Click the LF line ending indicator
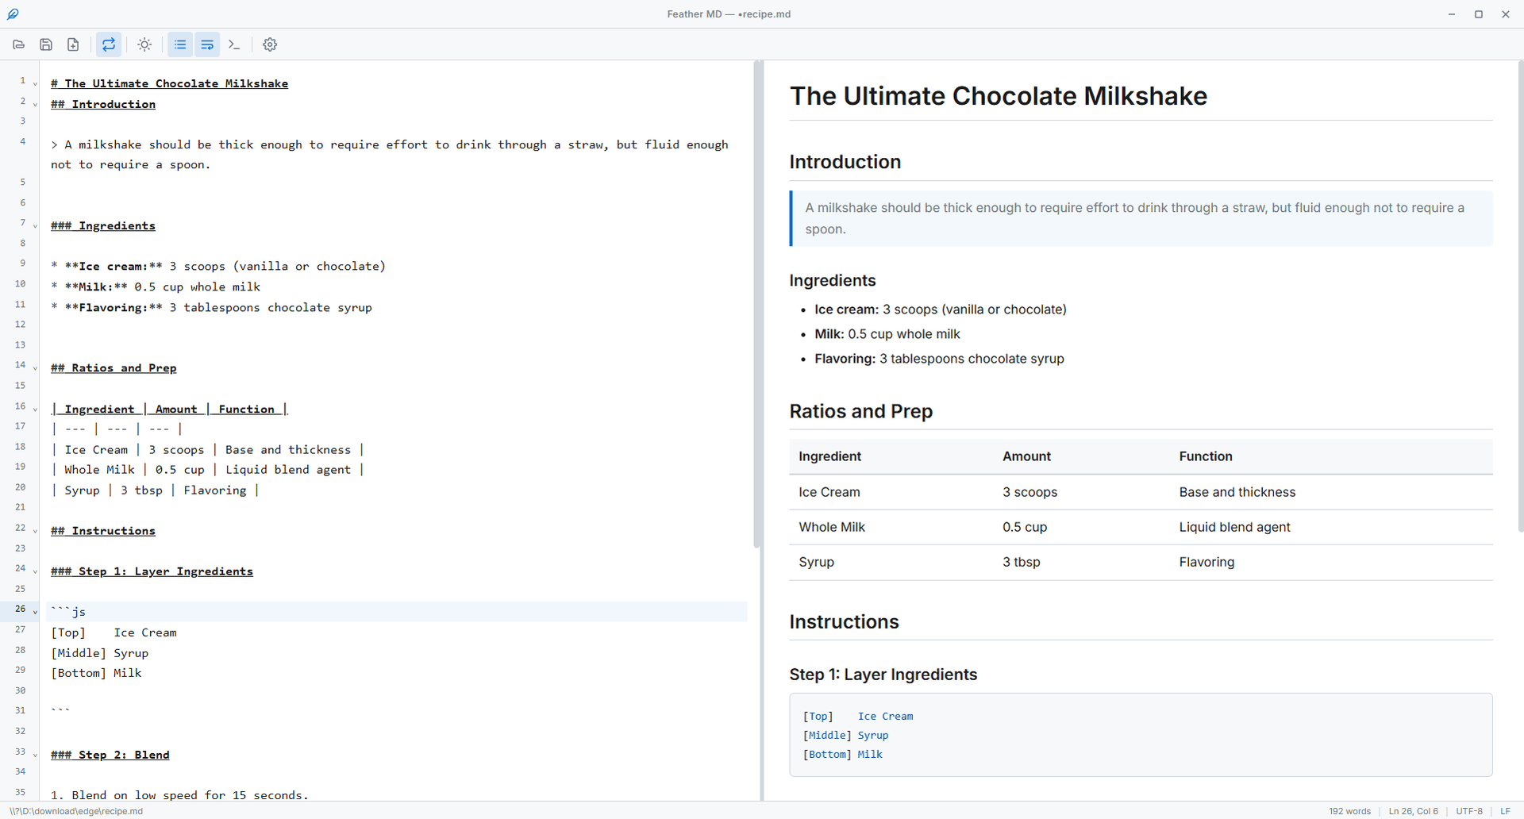 (1505, 811)
